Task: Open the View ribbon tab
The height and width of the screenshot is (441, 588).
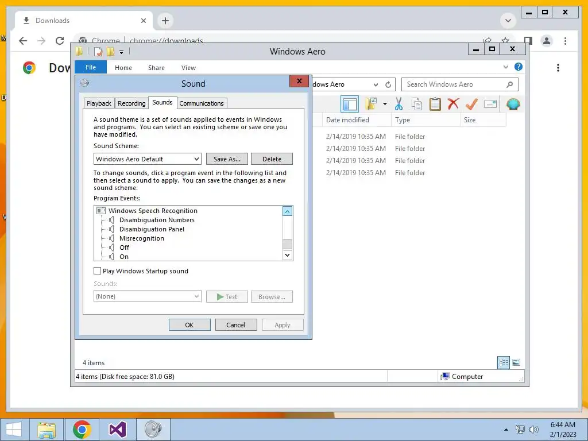Action: tap(188, 68)
